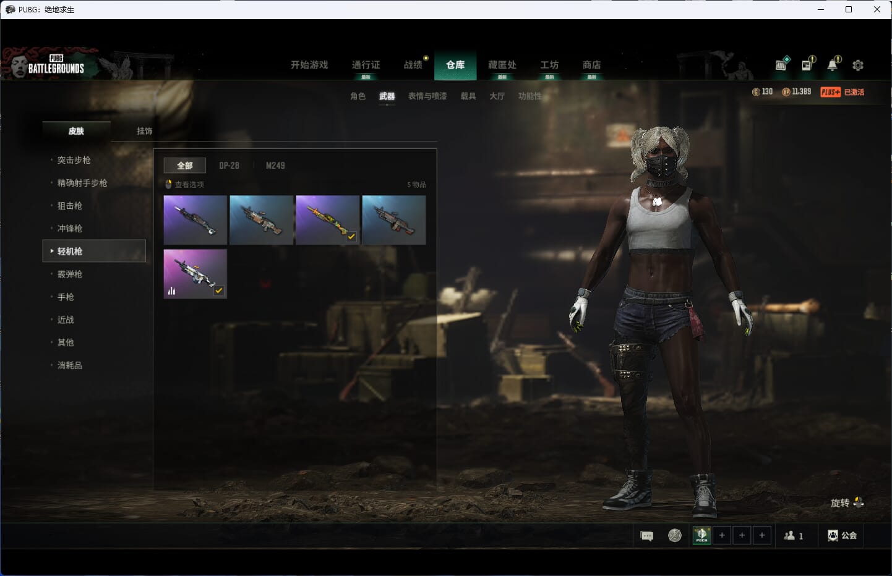The width and height of the screenshot is (892, 576).
Task: Click the first plus slot beside PGC icon
Action: [722, 535]
